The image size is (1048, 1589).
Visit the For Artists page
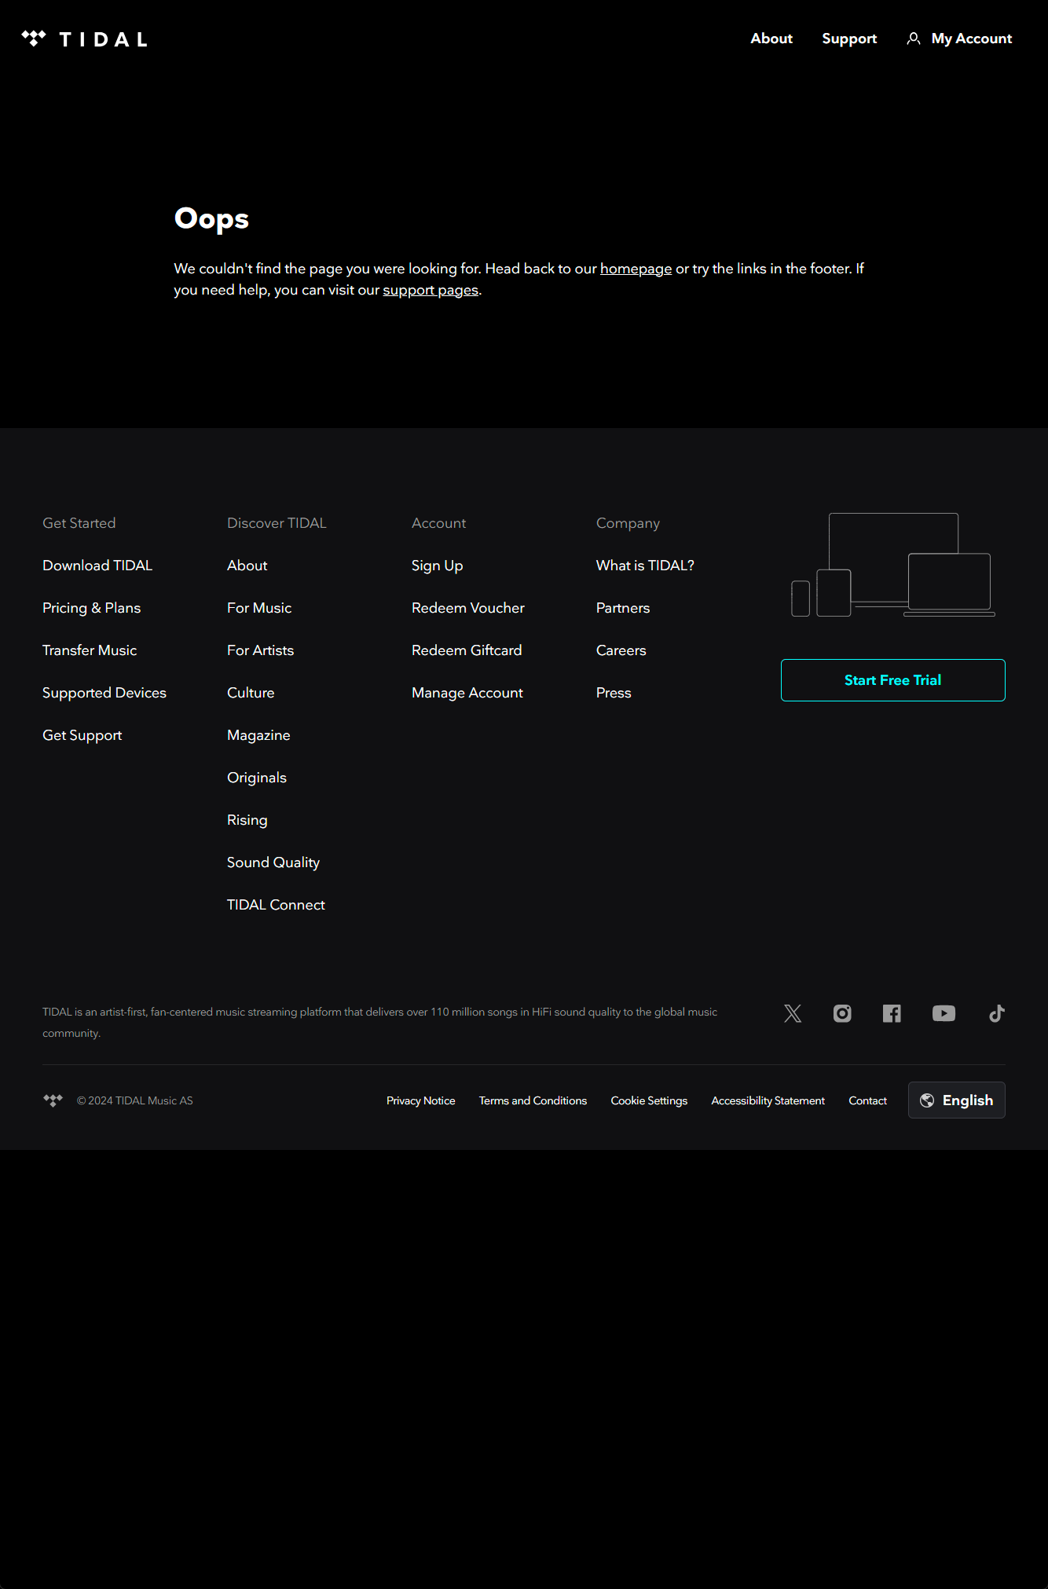point(261,650)
